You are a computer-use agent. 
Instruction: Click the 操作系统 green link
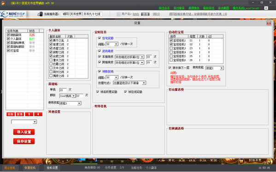pyautogui.click(x=246, y=8)
